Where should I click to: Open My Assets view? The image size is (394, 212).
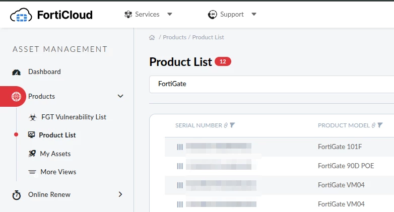point(55,154)
